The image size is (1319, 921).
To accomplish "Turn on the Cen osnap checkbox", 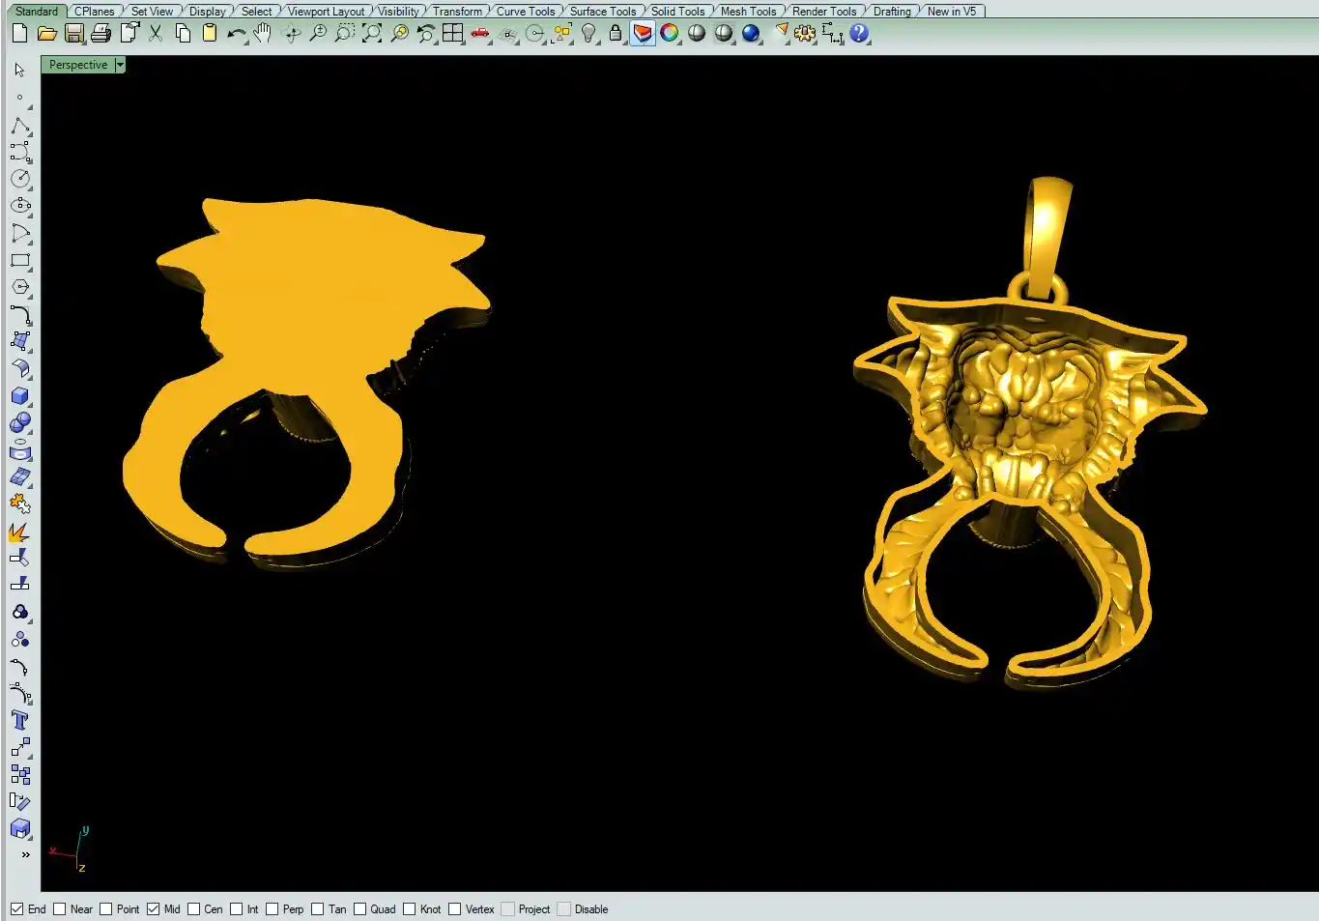I will [x=194, y=909].
